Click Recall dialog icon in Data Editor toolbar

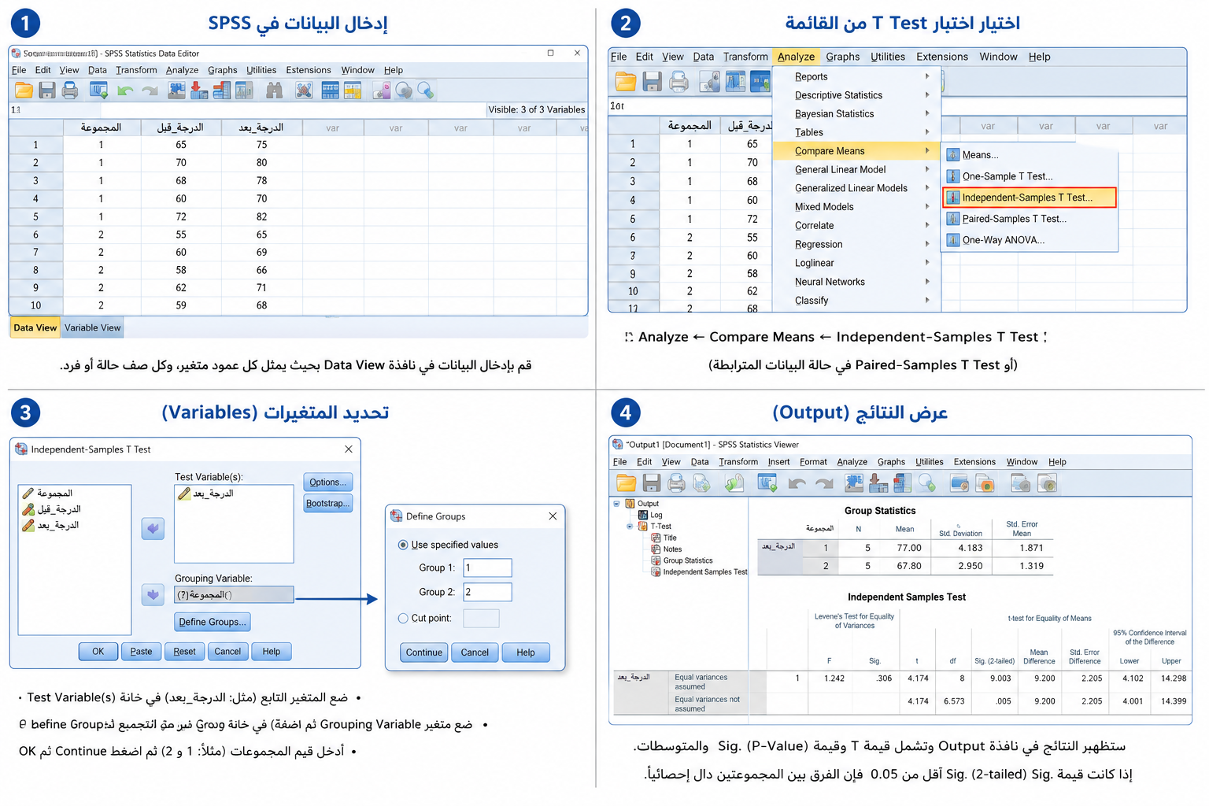98,91
